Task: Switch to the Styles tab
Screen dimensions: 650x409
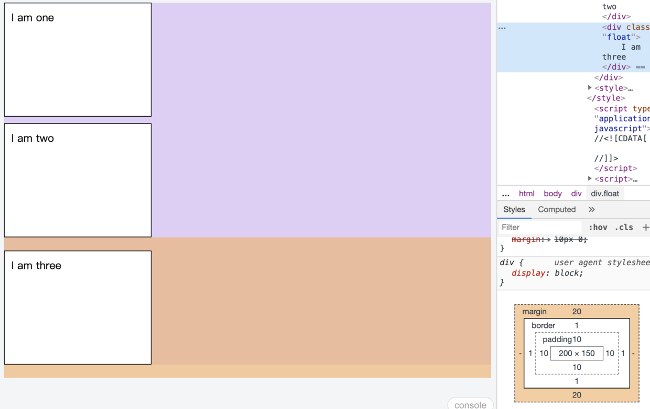Action: point(514,210)
